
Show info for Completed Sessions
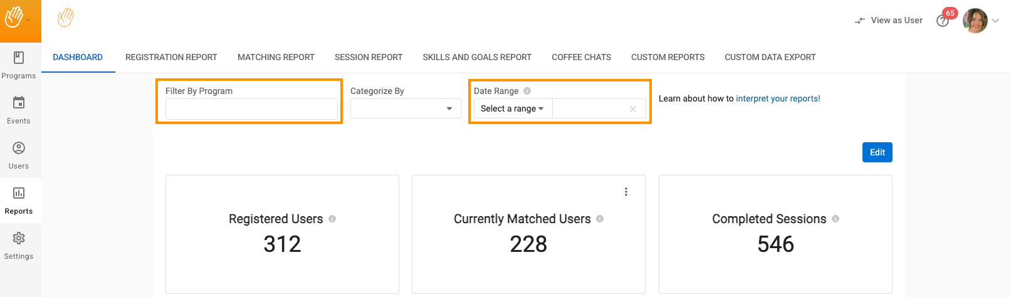(836, 219)
